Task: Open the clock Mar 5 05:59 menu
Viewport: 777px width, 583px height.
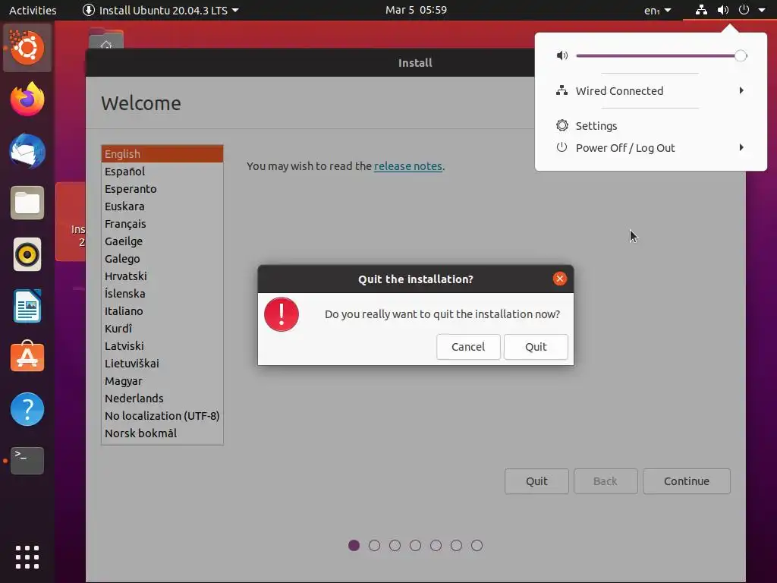Action: (x=417, y=10)
